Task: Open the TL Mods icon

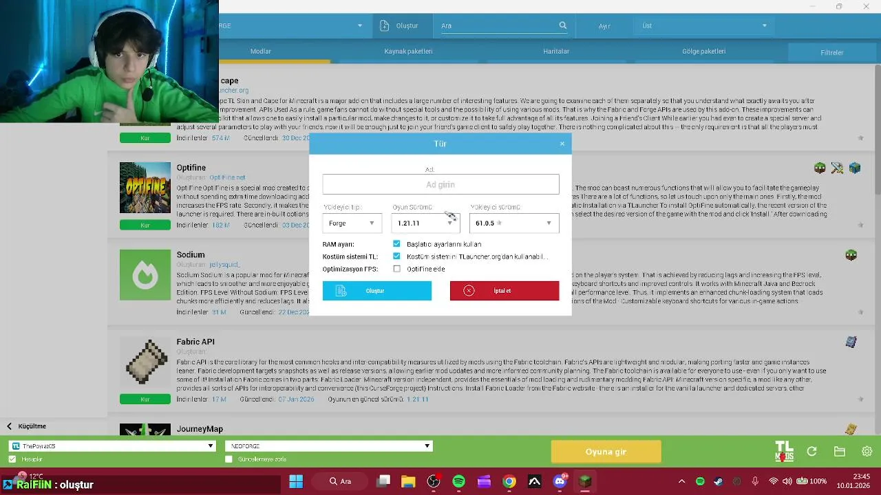Action: click(784, 452)
